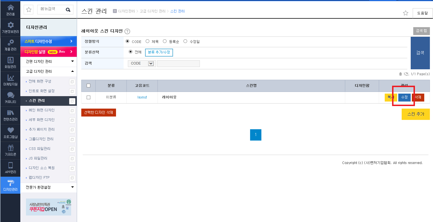Open 메인 화면 디자인 menu item
433x222 pixels.
point(41,110)
